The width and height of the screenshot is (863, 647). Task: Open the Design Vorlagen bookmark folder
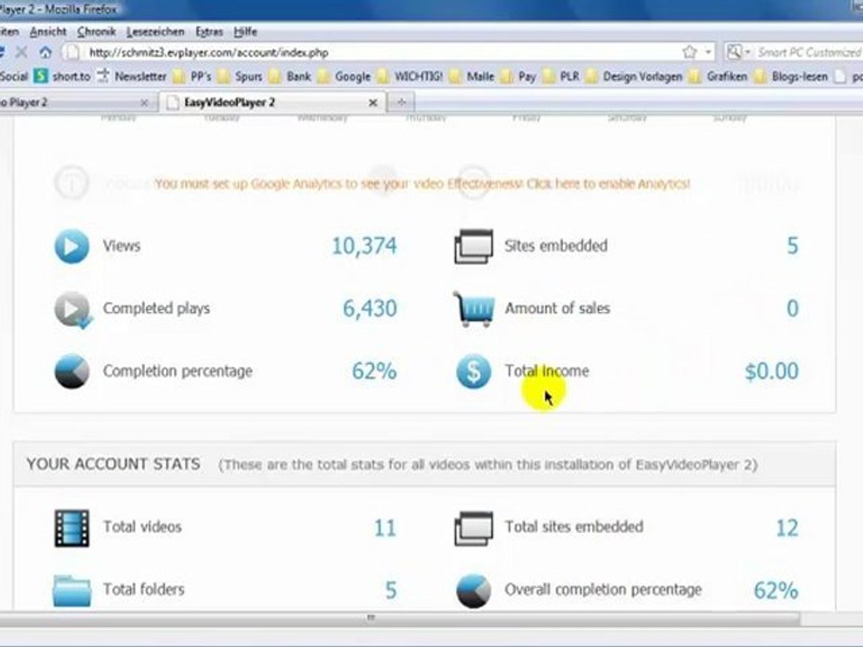click(634, 76)
